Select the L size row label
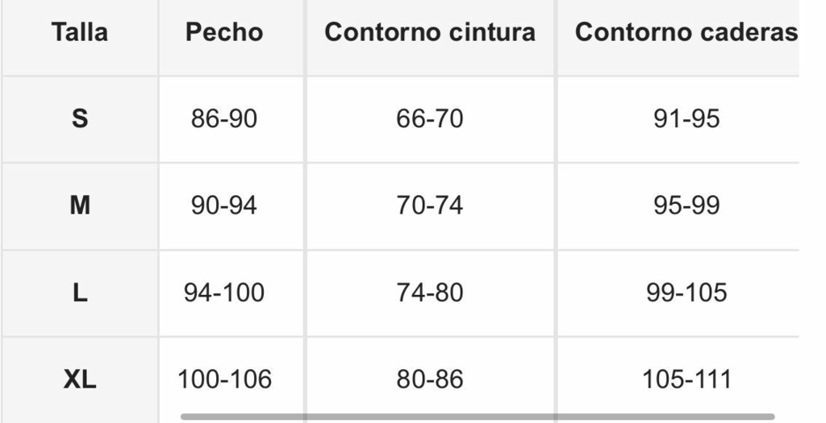Viewport: 826px width, 423px height. pos(79,292)
